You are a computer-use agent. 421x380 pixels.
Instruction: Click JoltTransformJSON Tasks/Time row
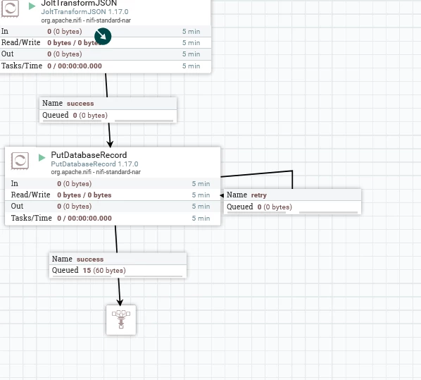pyautogui.click(x=106, y=66)
